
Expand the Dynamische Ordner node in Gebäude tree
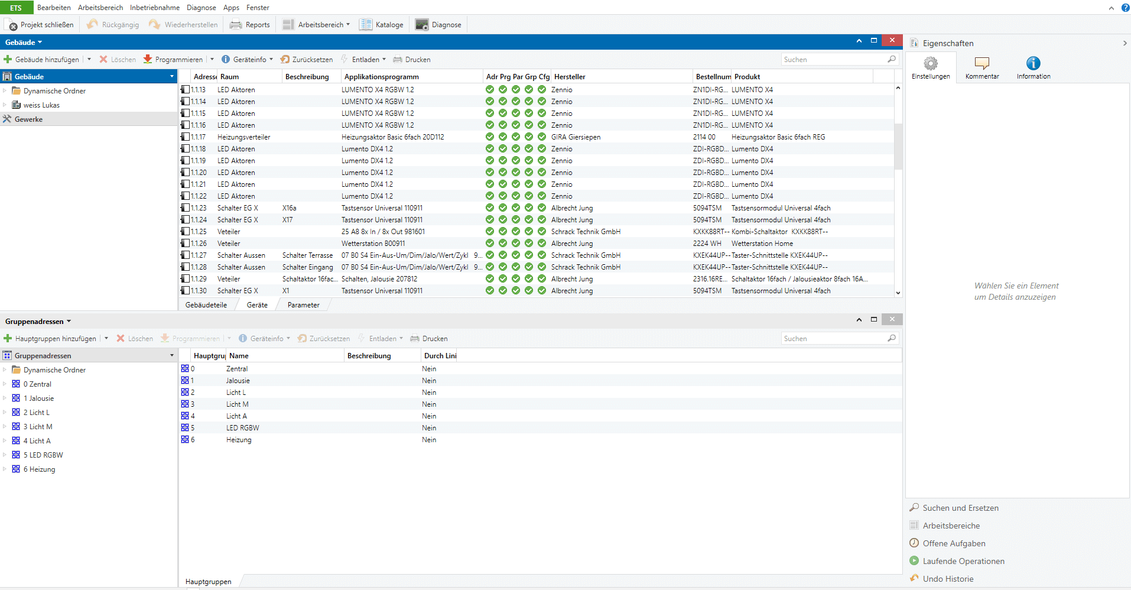pos(5,91)
